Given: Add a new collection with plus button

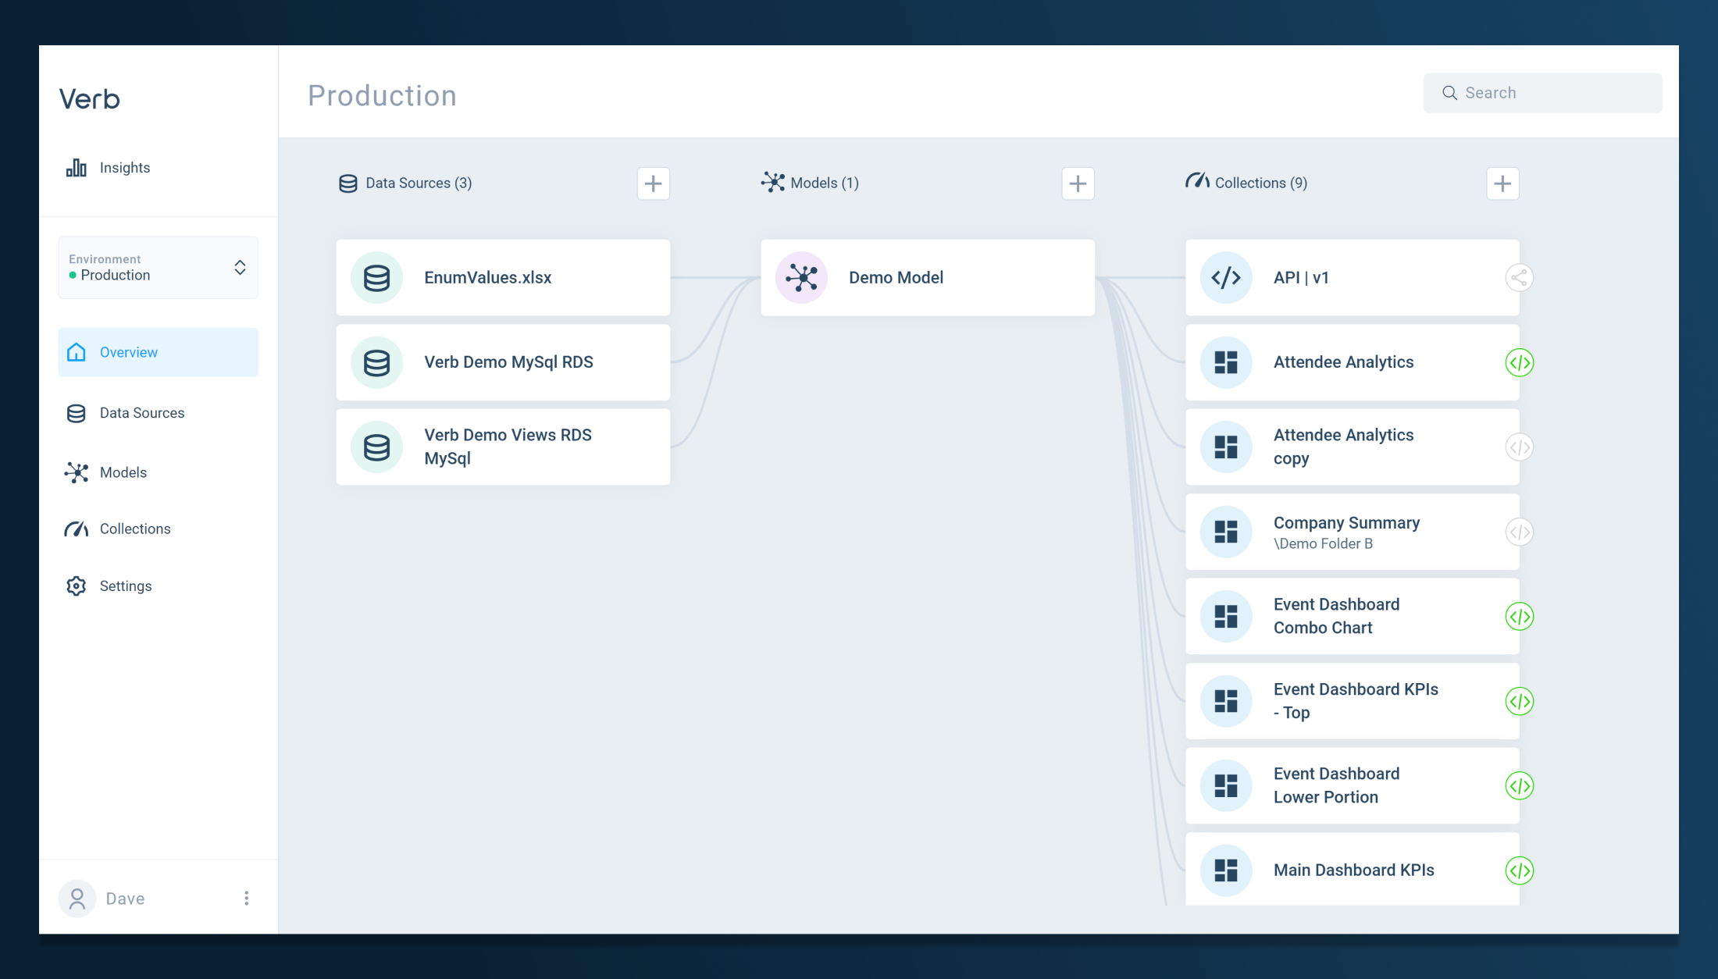Looking at the screenshot, I should pos(1502,183).
